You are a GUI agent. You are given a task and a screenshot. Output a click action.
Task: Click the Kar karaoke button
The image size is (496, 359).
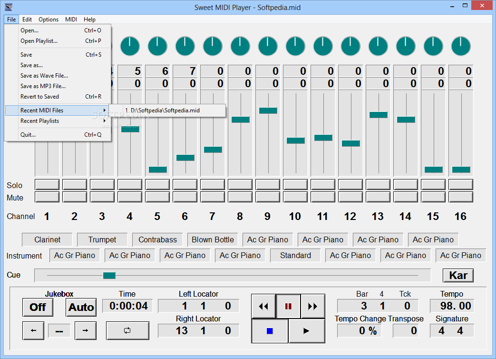tap(458, 275)
